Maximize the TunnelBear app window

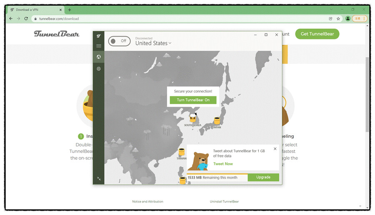[266, 35]
